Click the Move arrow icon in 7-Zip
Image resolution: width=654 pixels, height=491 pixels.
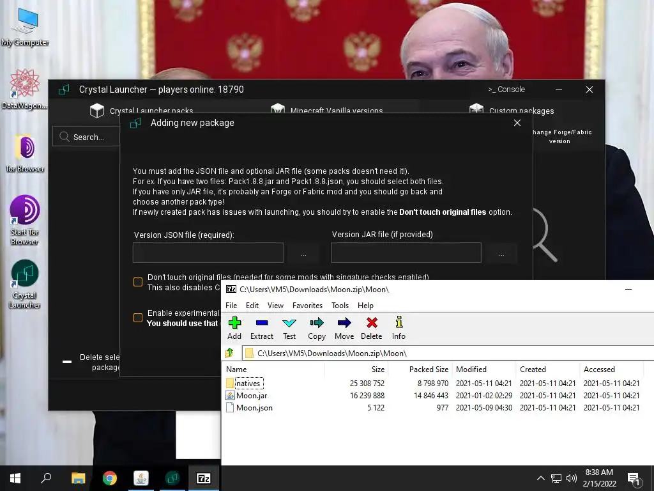pos(344,323)
